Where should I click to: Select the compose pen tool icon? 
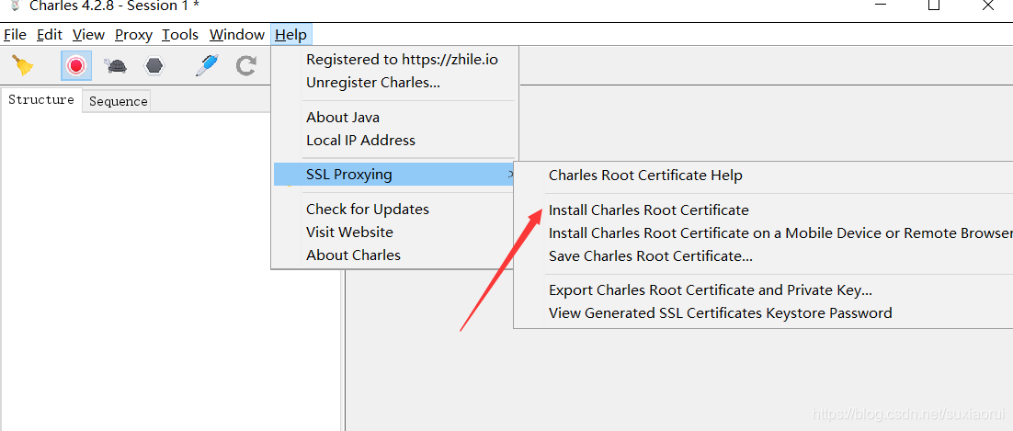208,65
